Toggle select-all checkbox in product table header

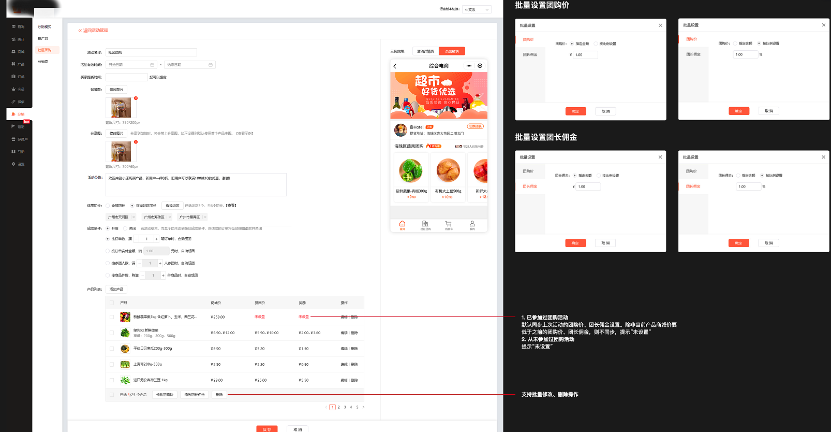click(112, 303)
